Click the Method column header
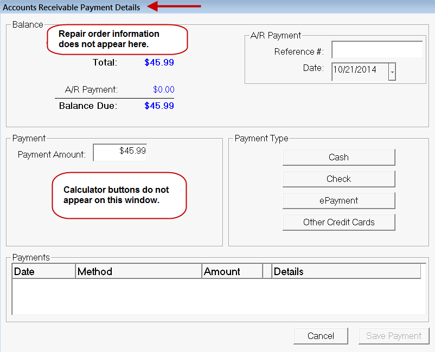 tap(138, 271)
